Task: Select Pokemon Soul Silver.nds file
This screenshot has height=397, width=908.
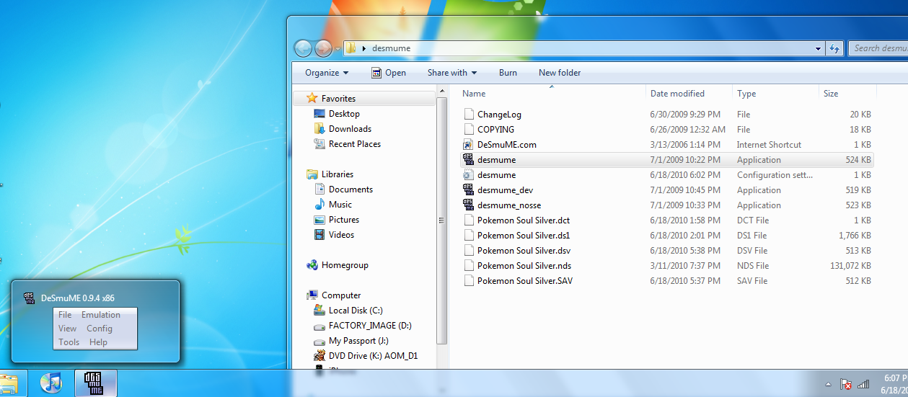Action: [x=524, y=266]
